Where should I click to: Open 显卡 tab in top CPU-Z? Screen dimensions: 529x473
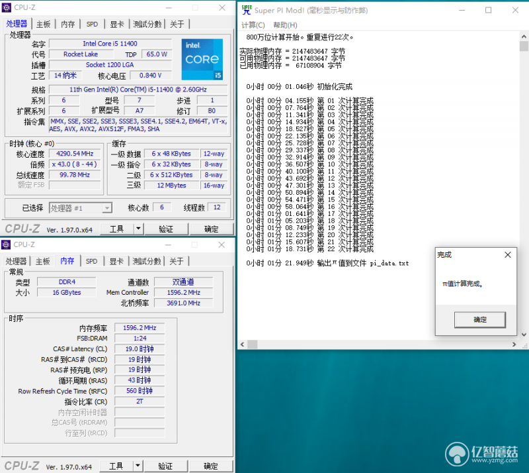pyautogui.click(x=117, y=25)
